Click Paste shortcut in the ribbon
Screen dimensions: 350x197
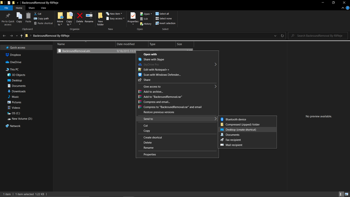tap(43, 23)
